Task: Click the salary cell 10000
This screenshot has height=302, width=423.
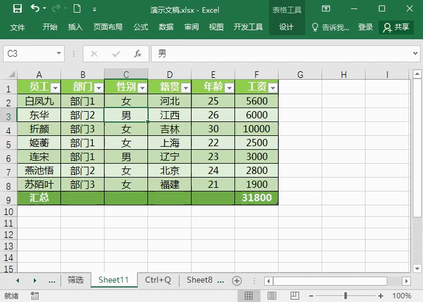Action: 257,129
